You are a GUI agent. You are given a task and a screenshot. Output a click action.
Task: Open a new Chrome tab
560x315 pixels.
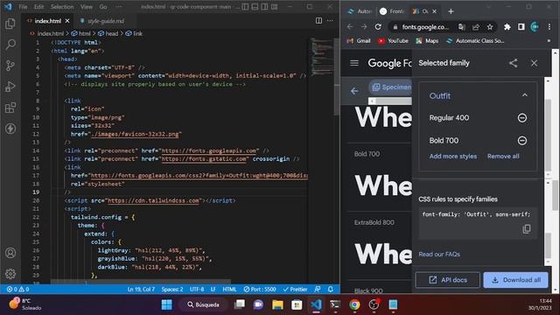click(x=451, y=11)
